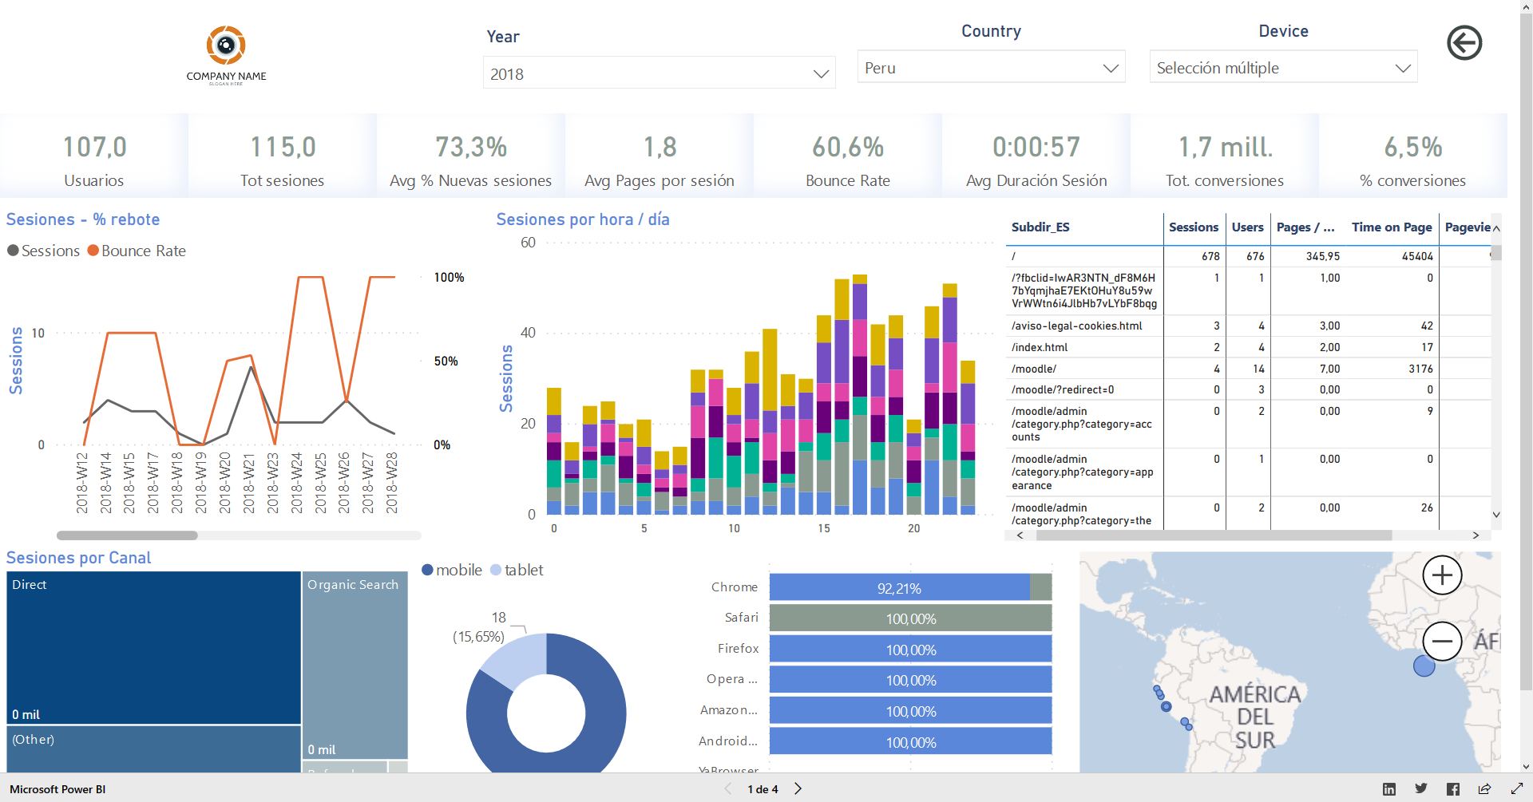Zoom in on the map
The height and width of the screenshot is (802, 1533).
tap(1442, 575)
